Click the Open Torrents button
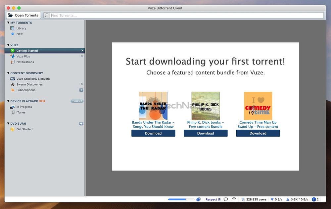331x209 pixels. (24, 15)
